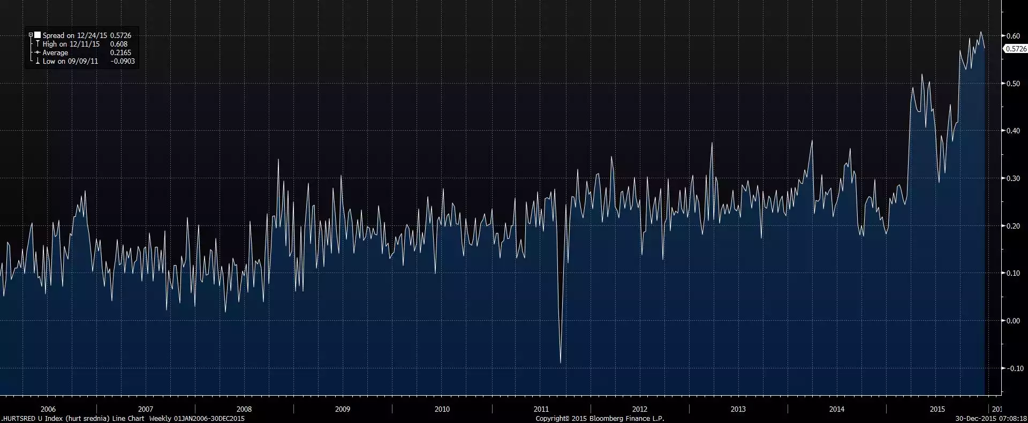Collapse the Spread legend tree
The image size is (1028, 423).
(31, 35)
